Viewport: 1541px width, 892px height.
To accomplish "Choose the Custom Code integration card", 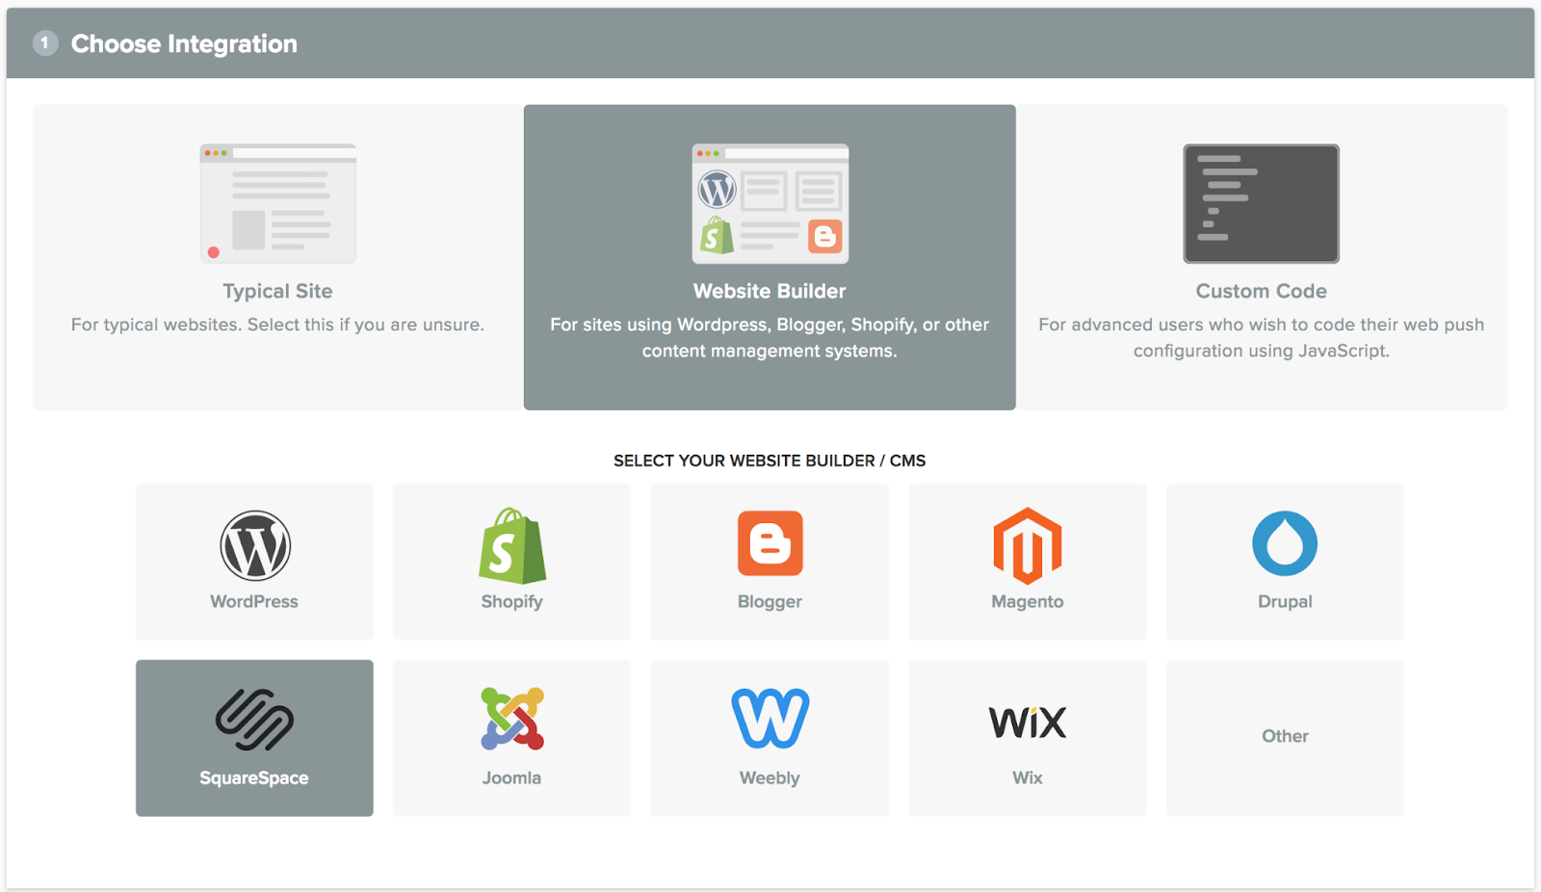I will pyautogui.click(x=1262, y=257).
